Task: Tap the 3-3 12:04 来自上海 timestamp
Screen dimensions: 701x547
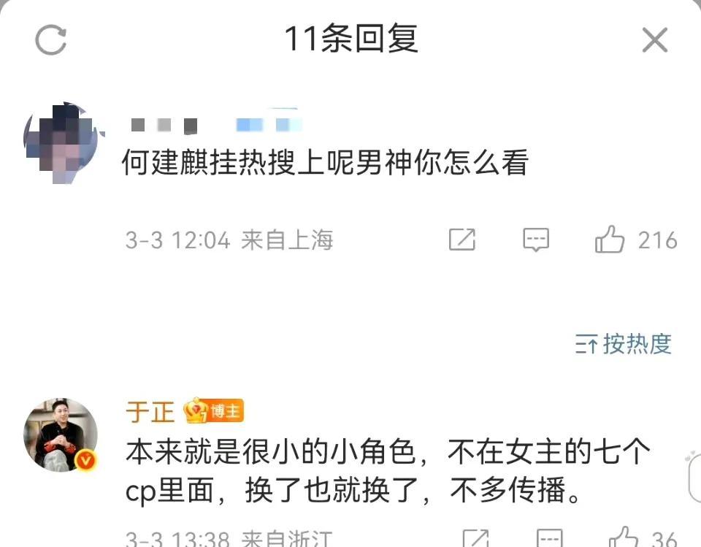Action: click(x=229, y=240)
